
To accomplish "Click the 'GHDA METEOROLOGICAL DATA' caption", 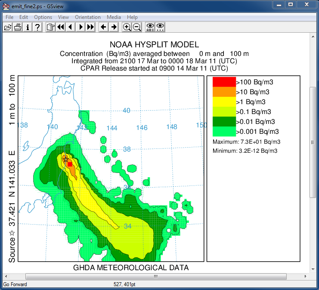I will tap(131, 268).
